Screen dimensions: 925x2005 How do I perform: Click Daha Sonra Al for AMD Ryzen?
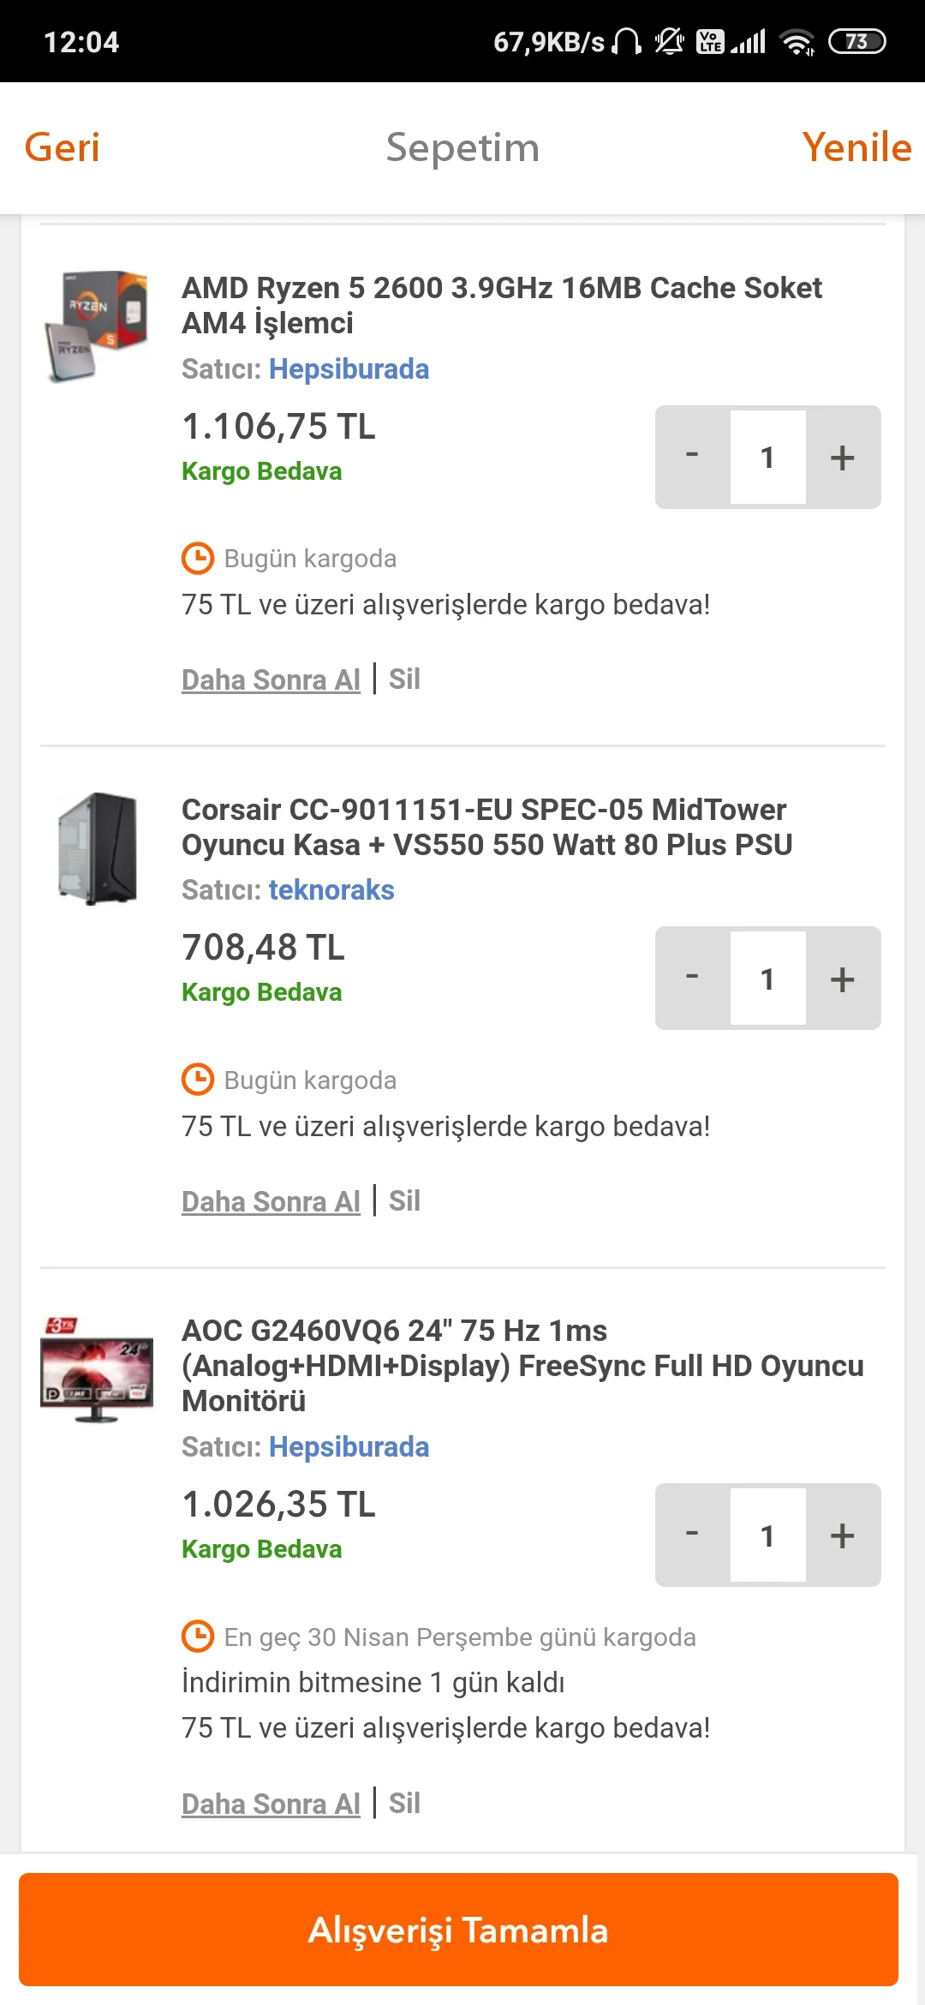[x=271, y=679]
